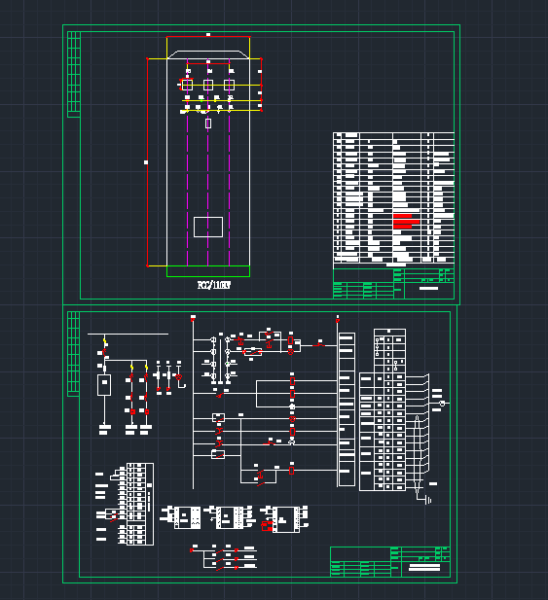Select the grip on the left vertical red dimension

[x=146, y=162]
